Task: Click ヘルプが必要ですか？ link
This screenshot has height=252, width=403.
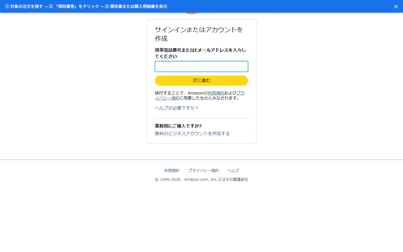Action: click(177, 108)
